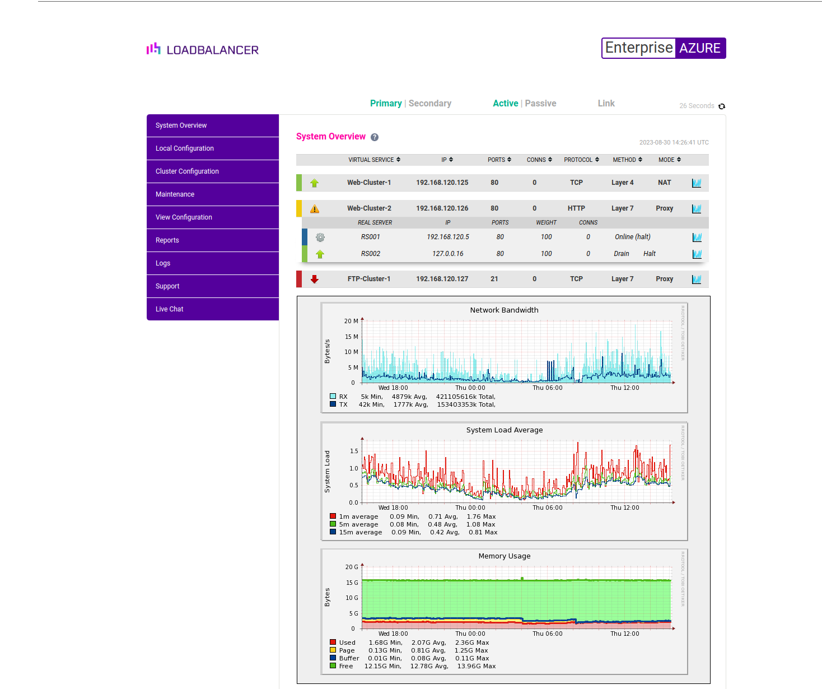Open the Cluster Configuration menu item
Image resolution: width=822 pixels, height=689 pixels.
point(187,171)
